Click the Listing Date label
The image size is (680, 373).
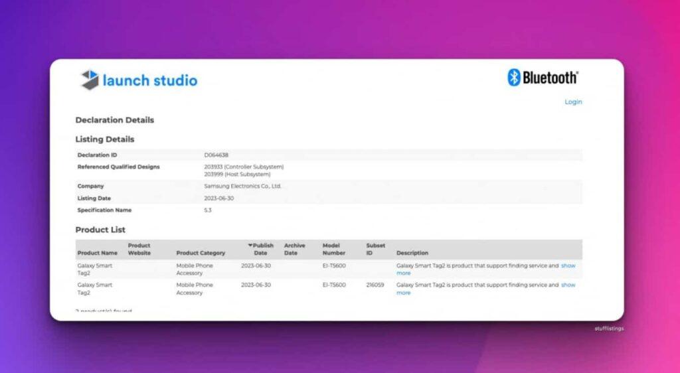94,198
